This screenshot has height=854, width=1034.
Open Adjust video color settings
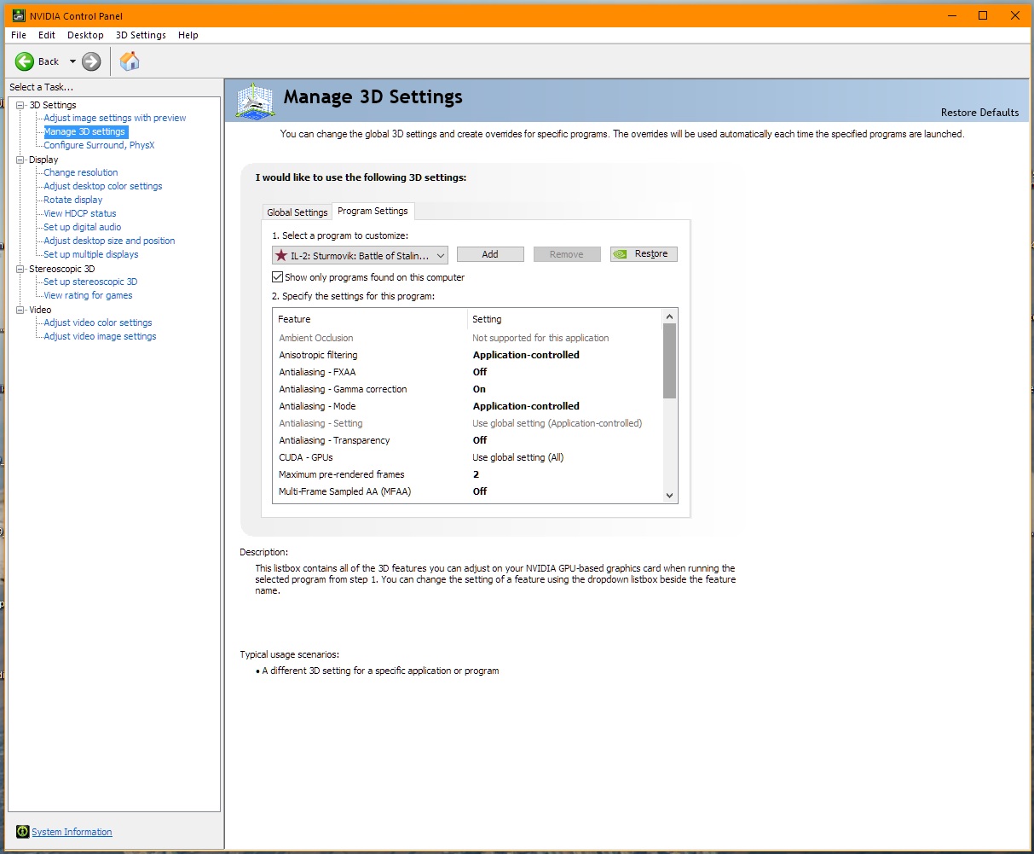click(x=98, y=322)
